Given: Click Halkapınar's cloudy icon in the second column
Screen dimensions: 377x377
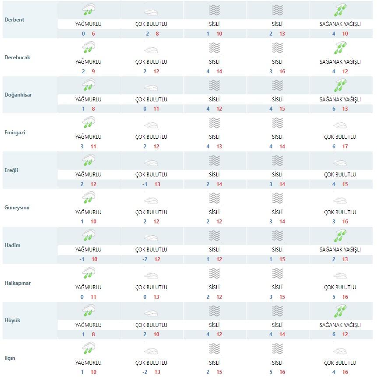Looking at the screenshot, I should click(x=151, y=276).
